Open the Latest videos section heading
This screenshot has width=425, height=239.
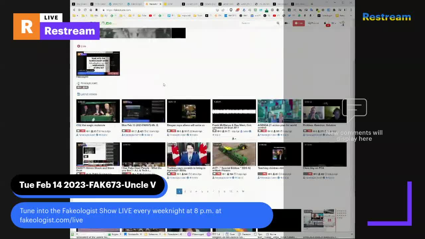(x=87, y=94)
